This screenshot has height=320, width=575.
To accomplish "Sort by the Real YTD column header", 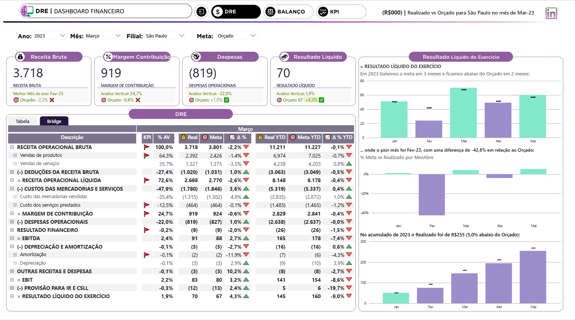I will click(x=271, y=138).
